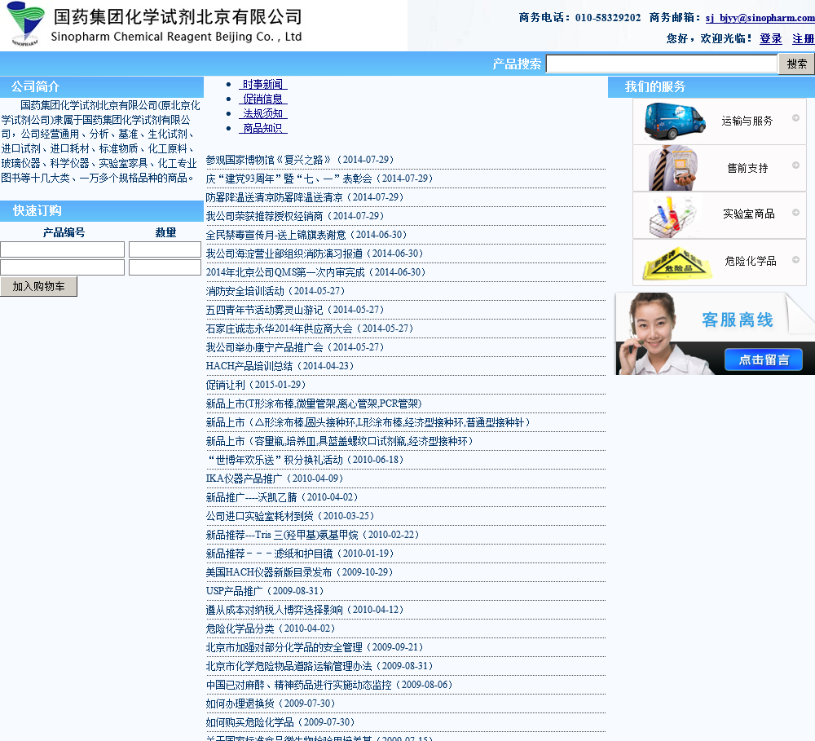Open 新品推荐－－－滤纸和护目镜 link

pos(300,554)
